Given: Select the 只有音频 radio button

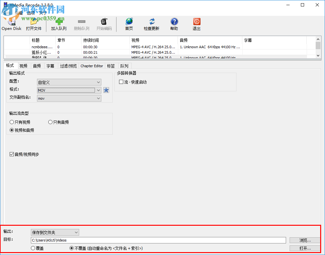Looking at the screenshot, I should pos(50,122).
